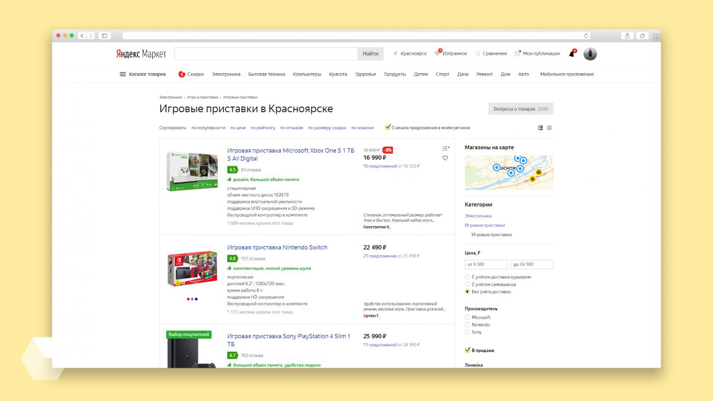Open the browser share button
Viewport: 713px width, 401px height.
pos(627,36)
